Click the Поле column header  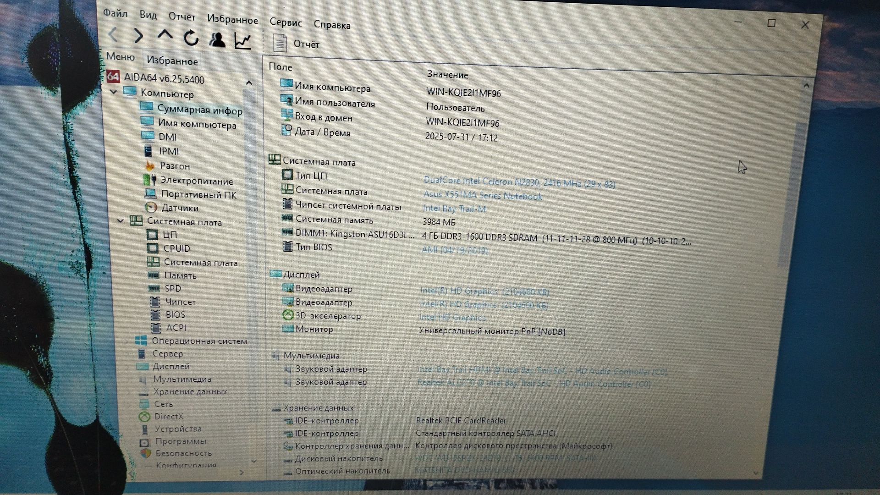[x=280, y=67]
